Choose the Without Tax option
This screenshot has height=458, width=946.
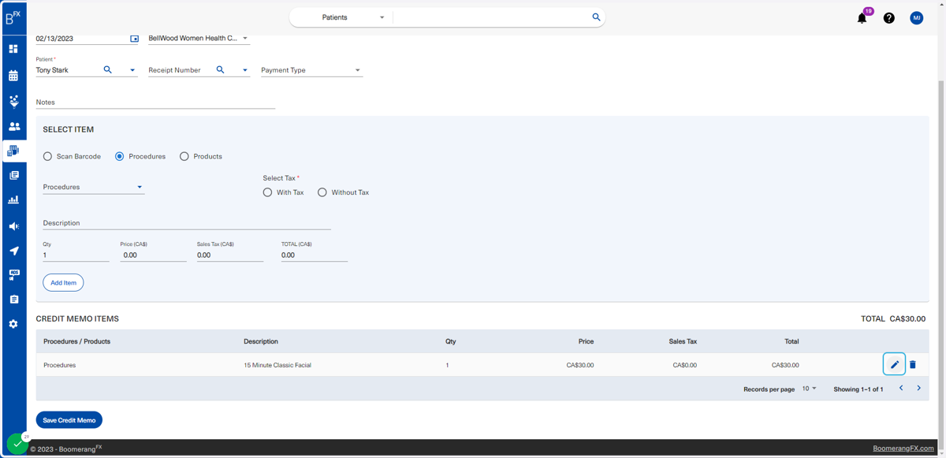tap(322, 192)
